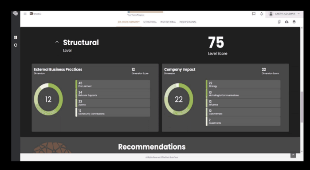Click the brain logo in sidebar
Image resolution: width=310 pixels, height=170 pixels.
pyautogui.click(x=16, y=13)
